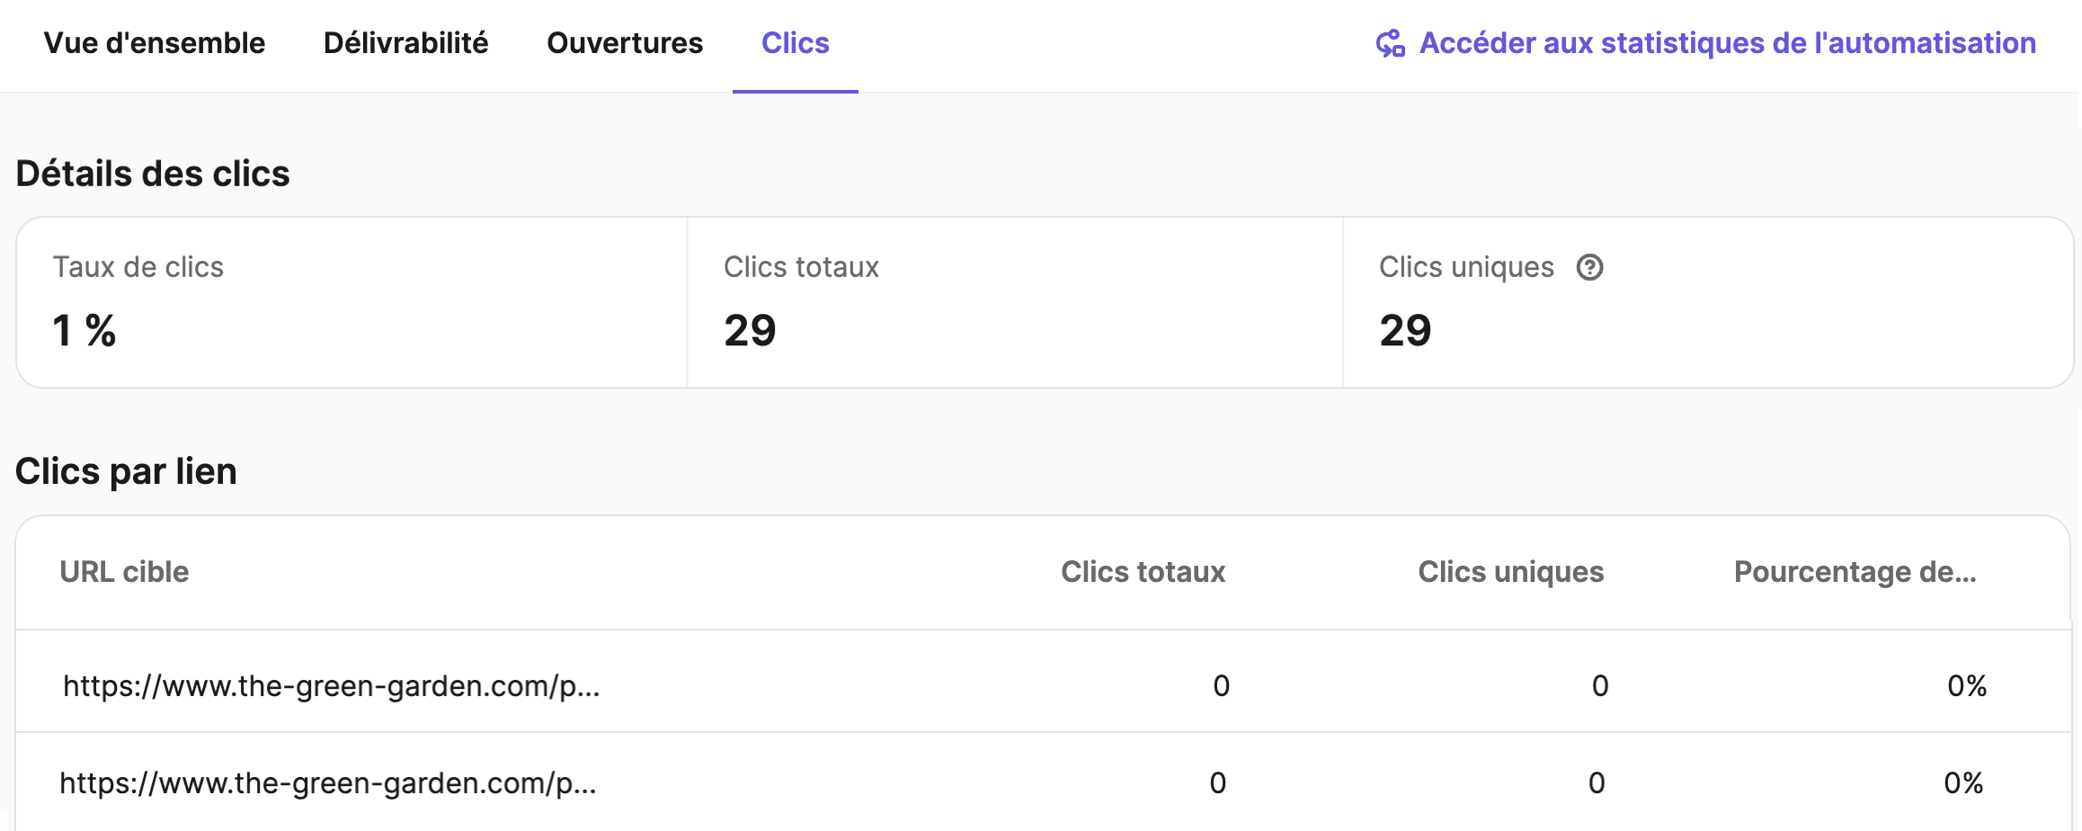Click the automation statistics icon
2082x831 pixels.
coord(1391,43)
